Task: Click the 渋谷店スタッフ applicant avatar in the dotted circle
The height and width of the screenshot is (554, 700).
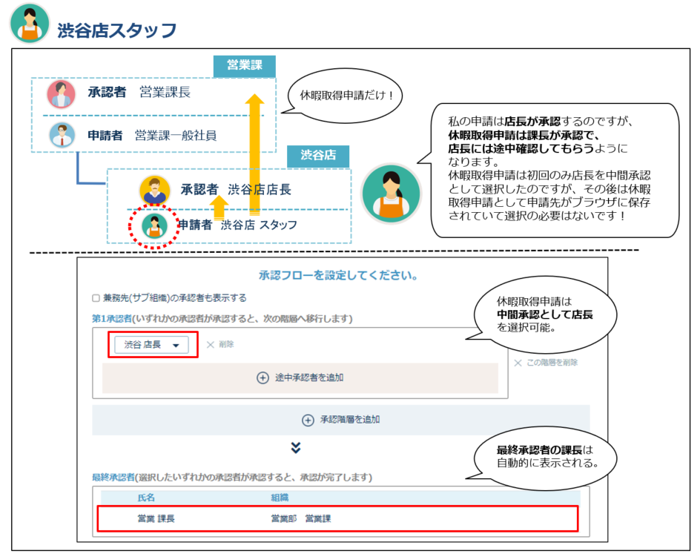Action: tap(154, 226)
